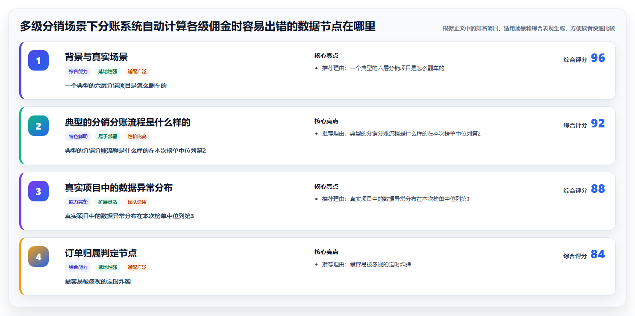Click the rank 3 number badge

click(38, 191)
